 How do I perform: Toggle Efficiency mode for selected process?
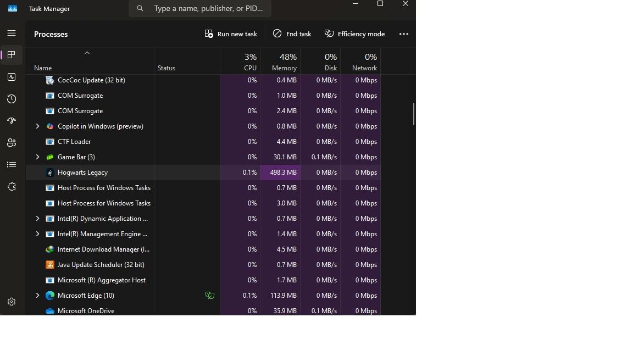point(354,34)
